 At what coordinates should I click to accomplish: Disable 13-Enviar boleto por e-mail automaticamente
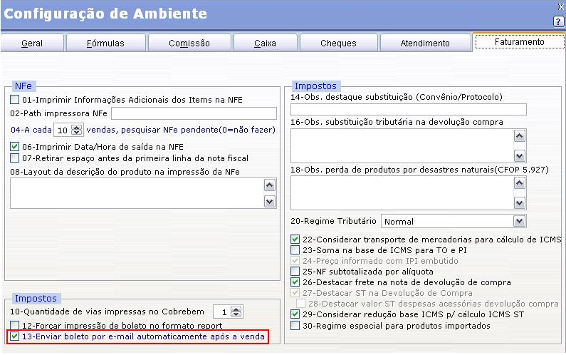pos(15,336)
